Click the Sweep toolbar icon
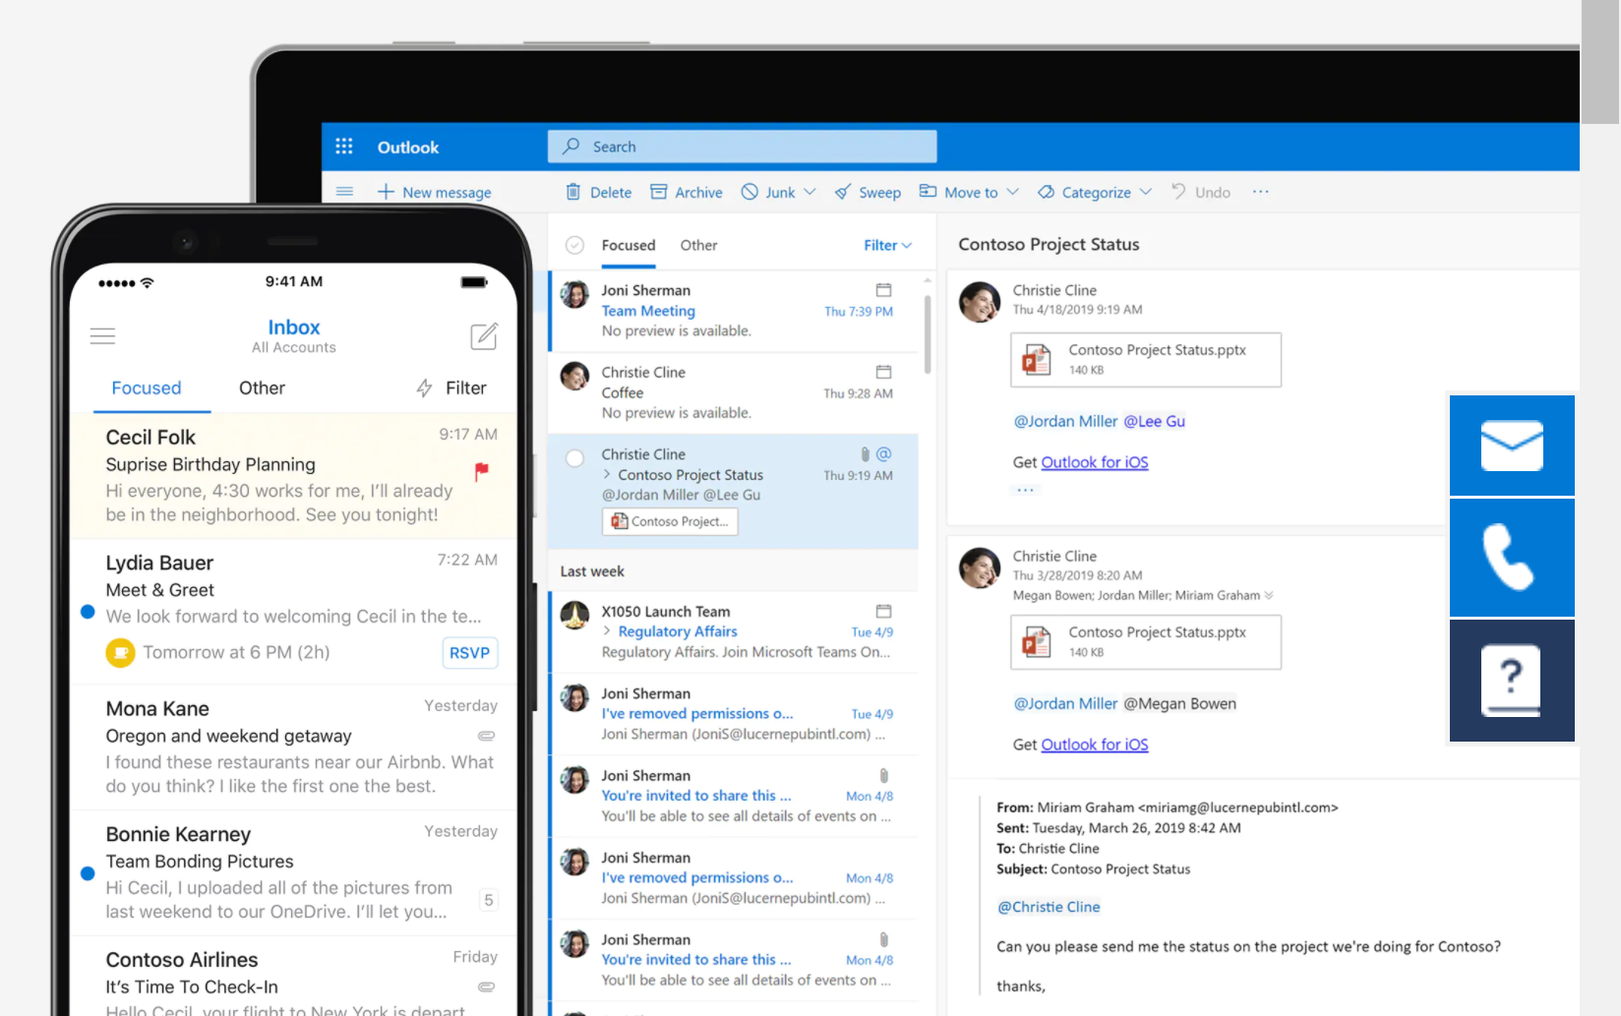 click(843, 192)
